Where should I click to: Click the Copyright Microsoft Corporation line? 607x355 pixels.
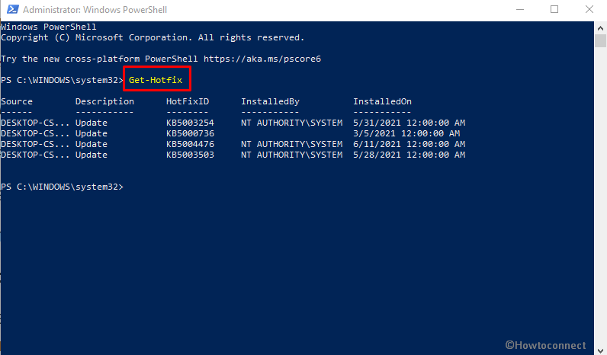coord(153,37)
